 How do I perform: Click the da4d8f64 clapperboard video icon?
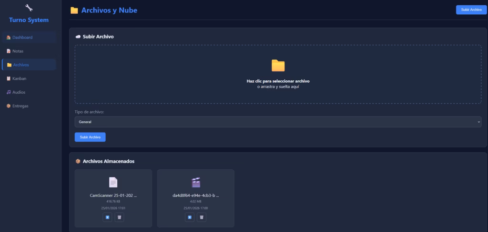click(x=195, y=182)
